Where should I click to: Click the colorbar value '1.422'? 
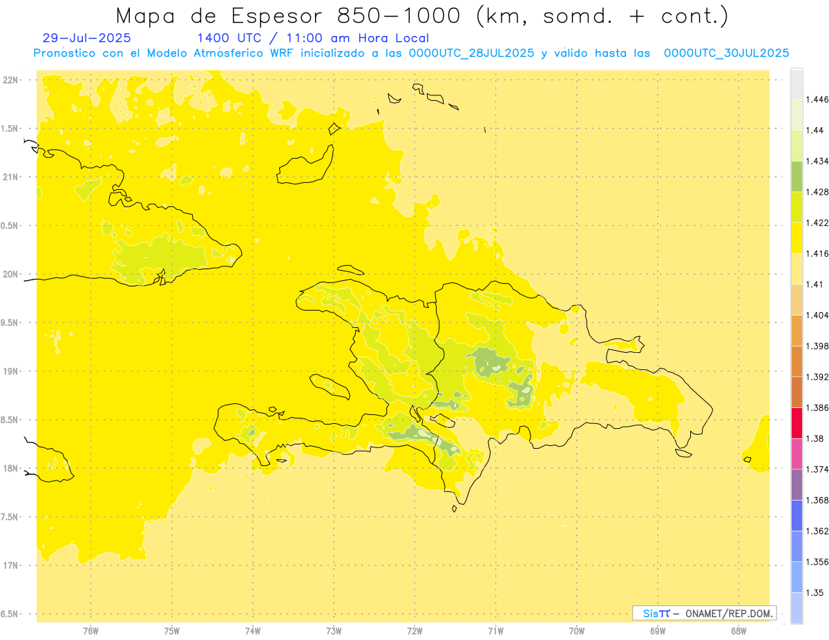(817, 223)
